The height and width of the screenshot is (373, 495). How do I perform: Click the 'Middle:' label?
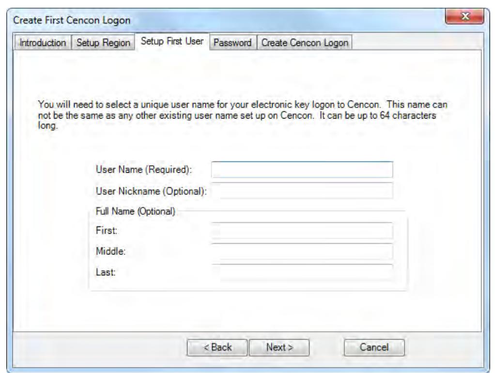(110, 251)
